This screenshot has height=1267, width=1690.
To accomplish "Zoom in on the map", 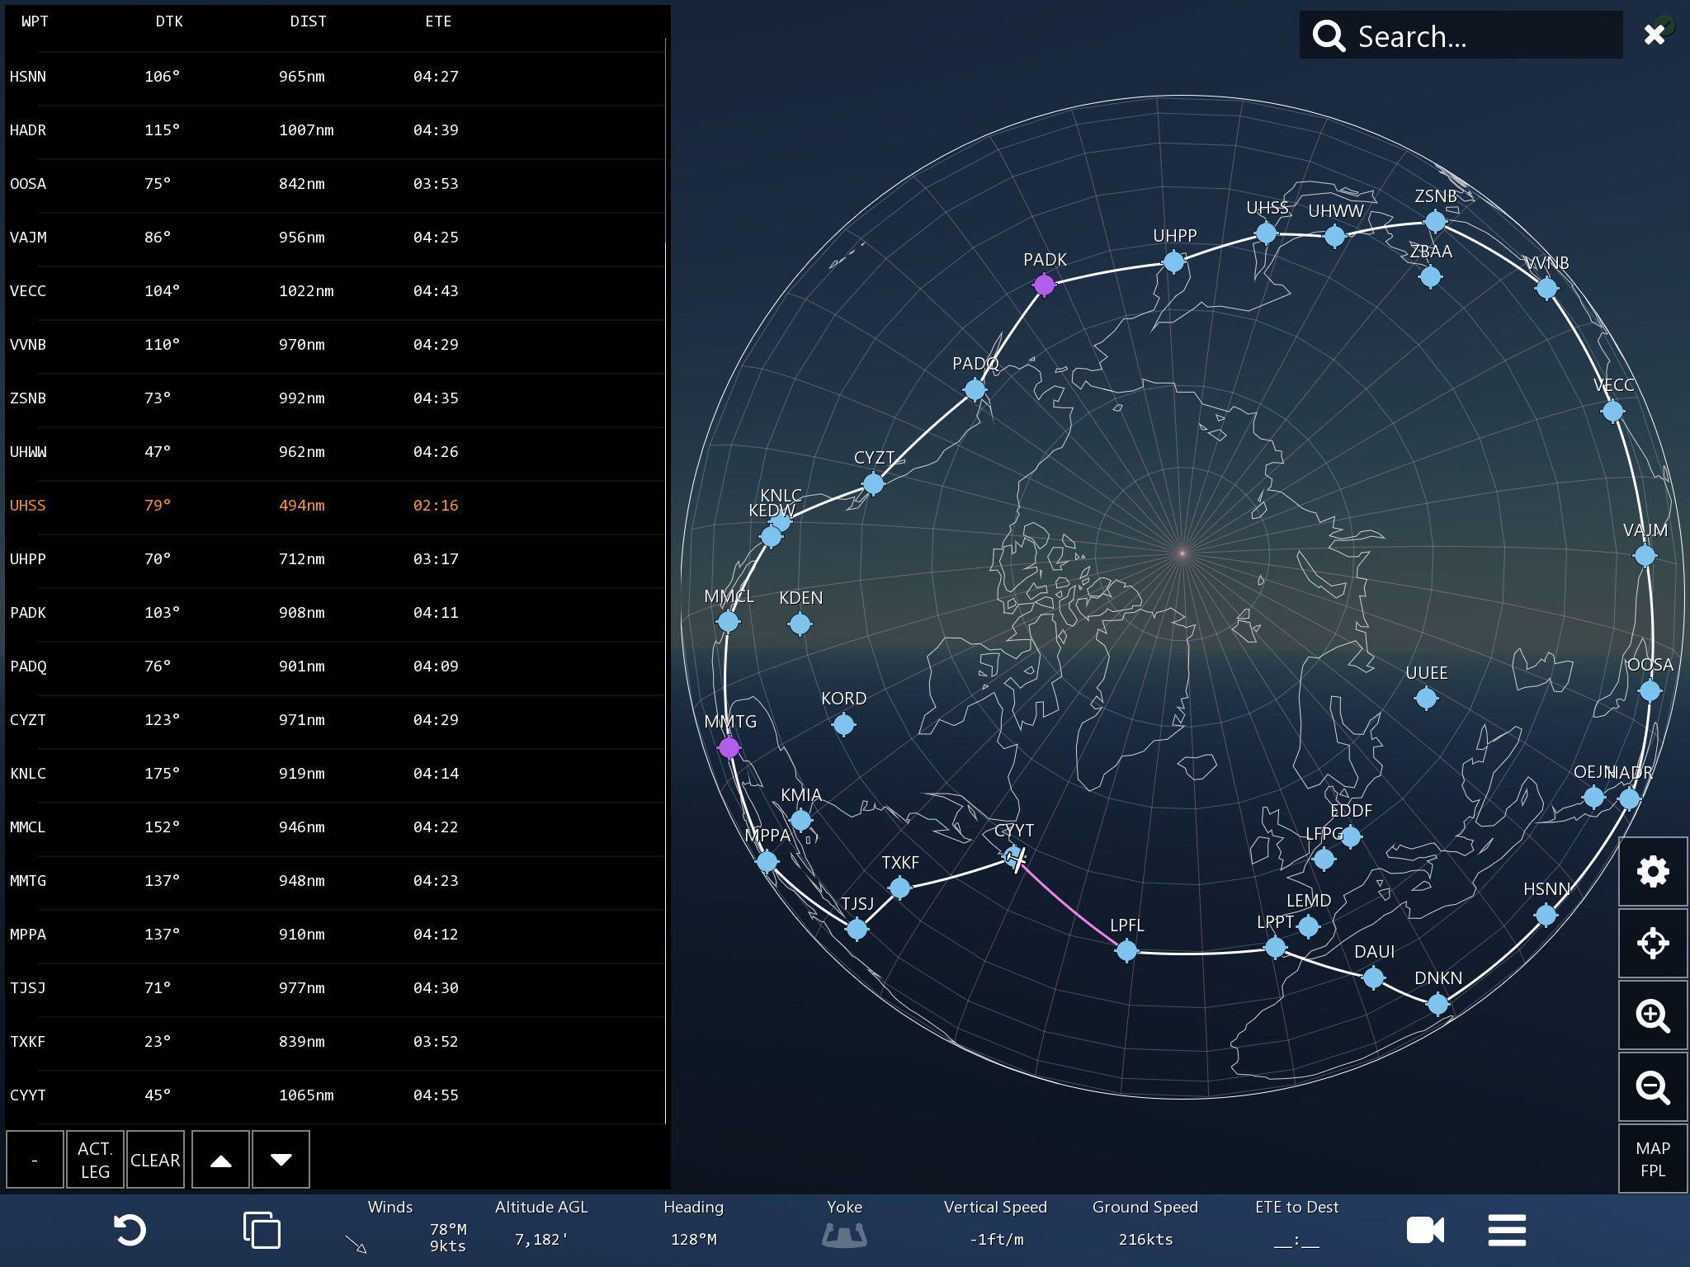I will coord(1652,1015).
